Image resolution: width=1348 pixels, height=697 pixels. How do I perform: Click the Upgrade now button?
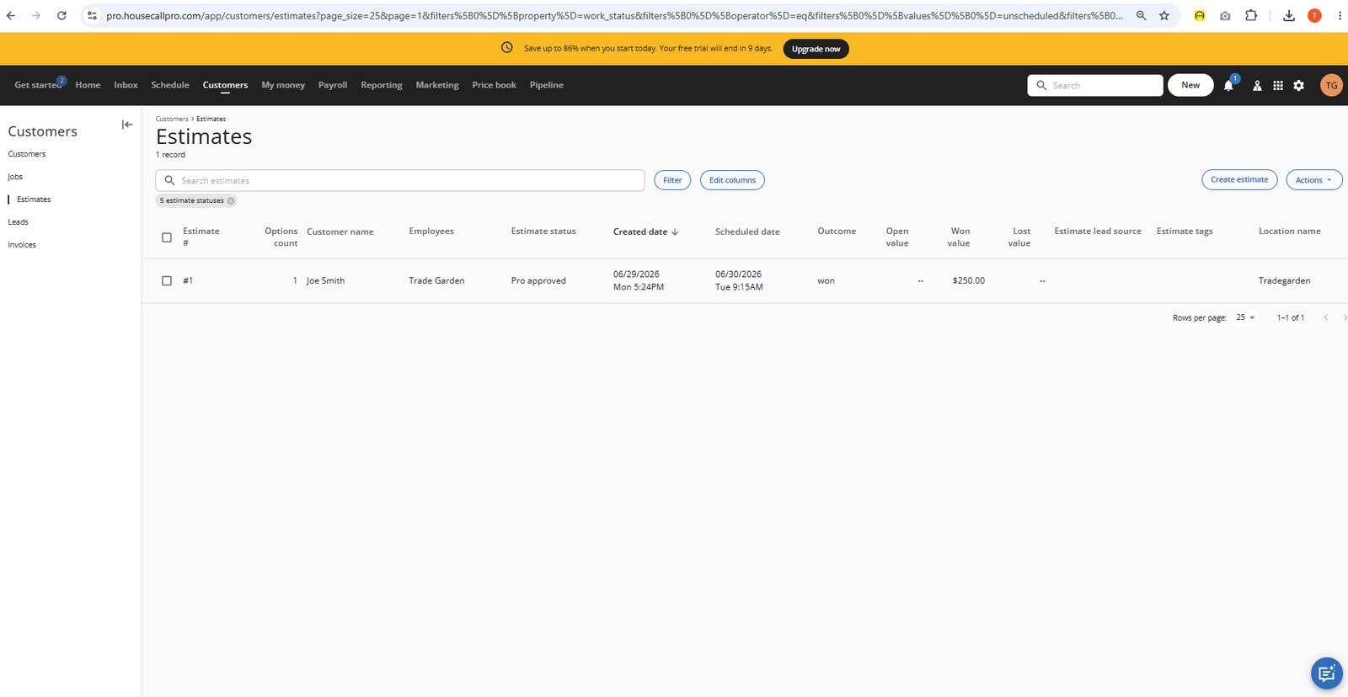(x=816, y=49)
